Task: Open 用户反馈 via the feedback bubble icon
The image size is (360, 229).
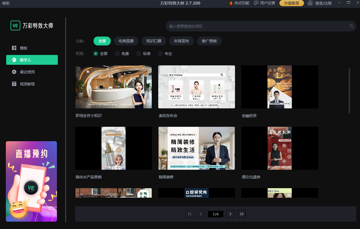Action: 255,3
